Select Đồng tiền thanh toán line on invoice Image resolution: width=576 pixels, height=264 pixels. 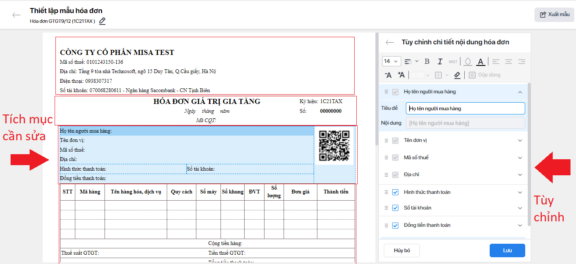187,178
